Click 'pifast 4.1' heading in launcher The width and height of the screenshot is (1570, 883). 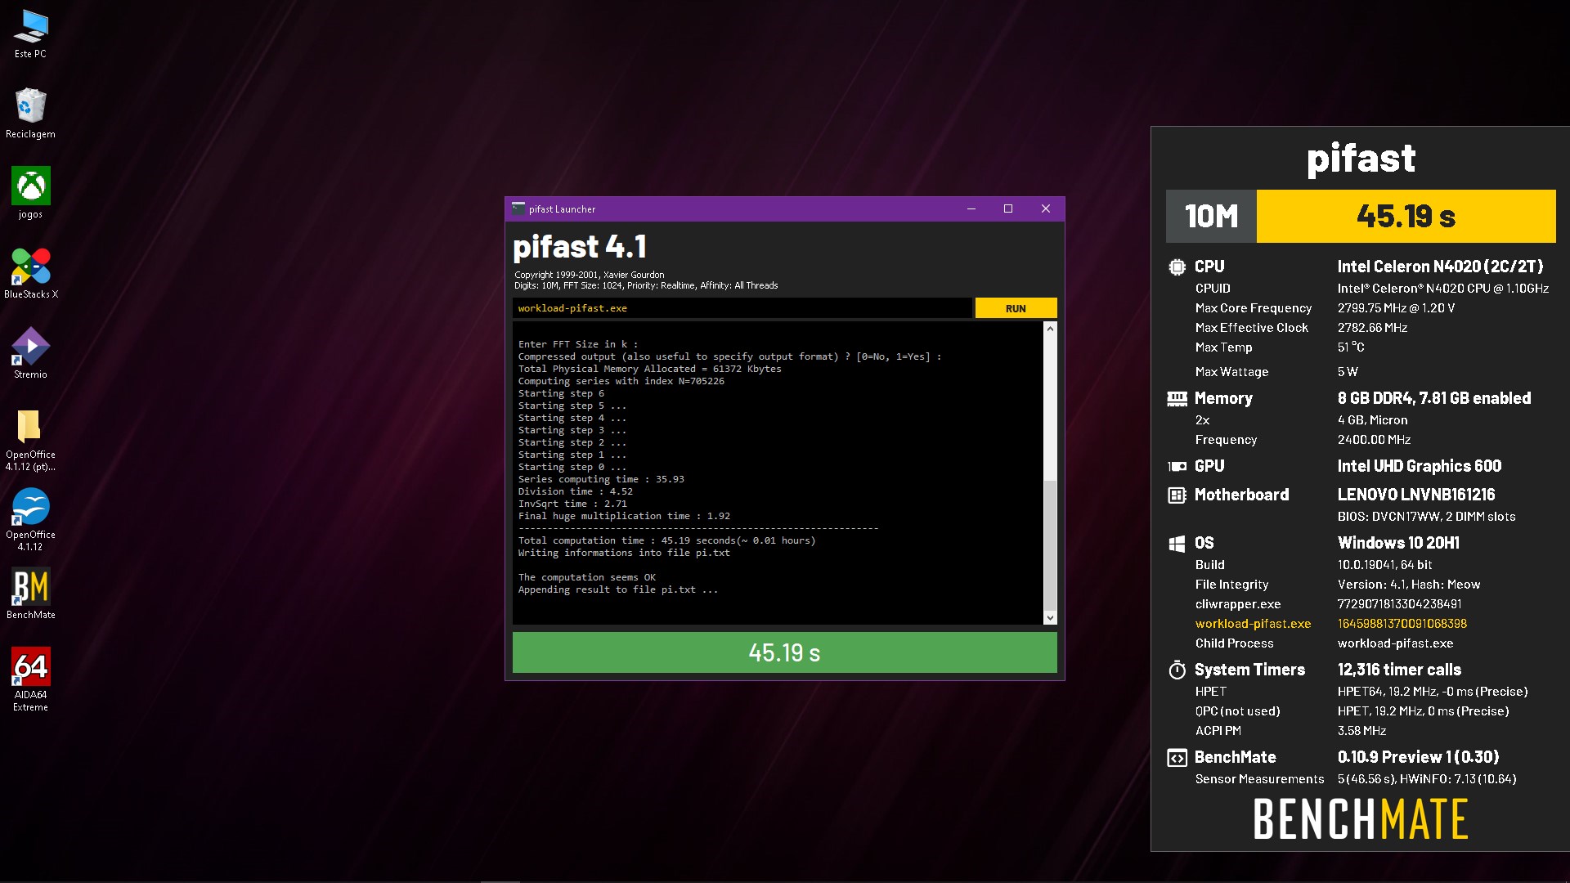(x=579, y=247)
